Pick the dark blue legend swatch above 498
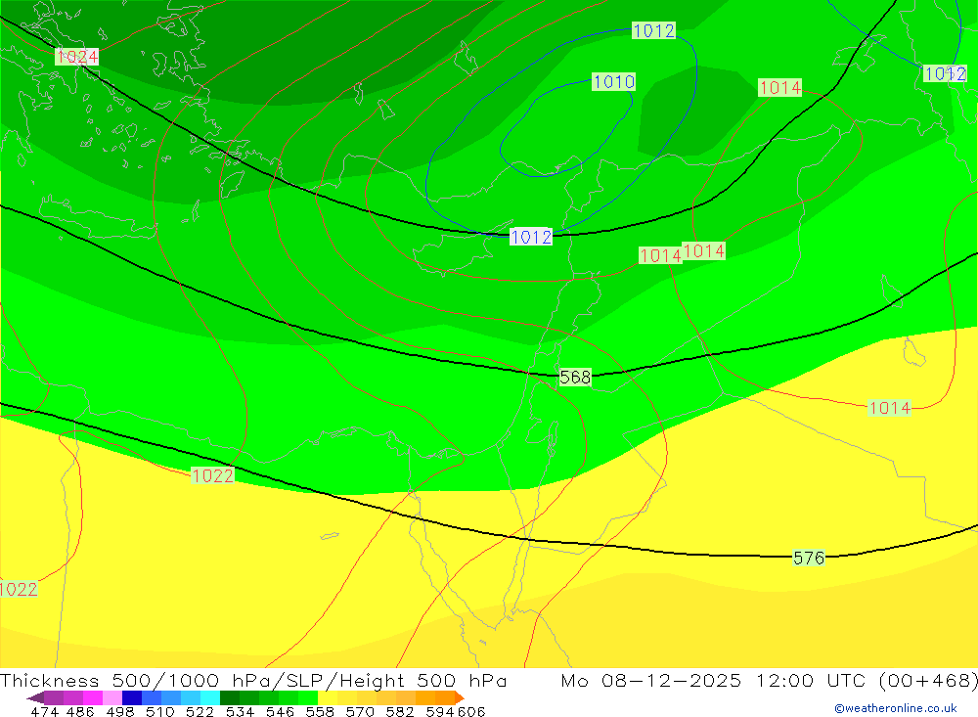The width and height of the screenshot is (978, 717). point(132,697)
